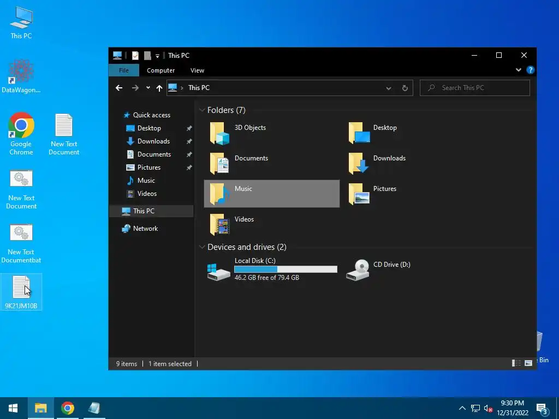Open the Action Center notifications icon
559x419 pixels.
pos(542,409)
